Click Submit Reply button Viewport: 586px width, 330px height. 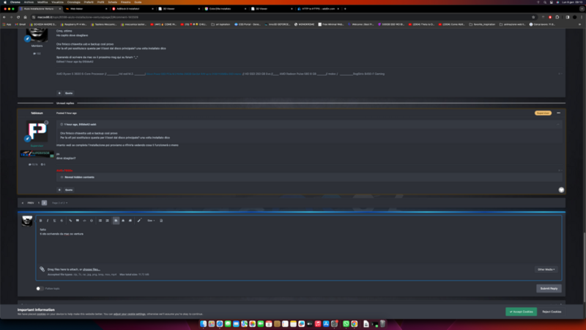click(x=549, y=288)
